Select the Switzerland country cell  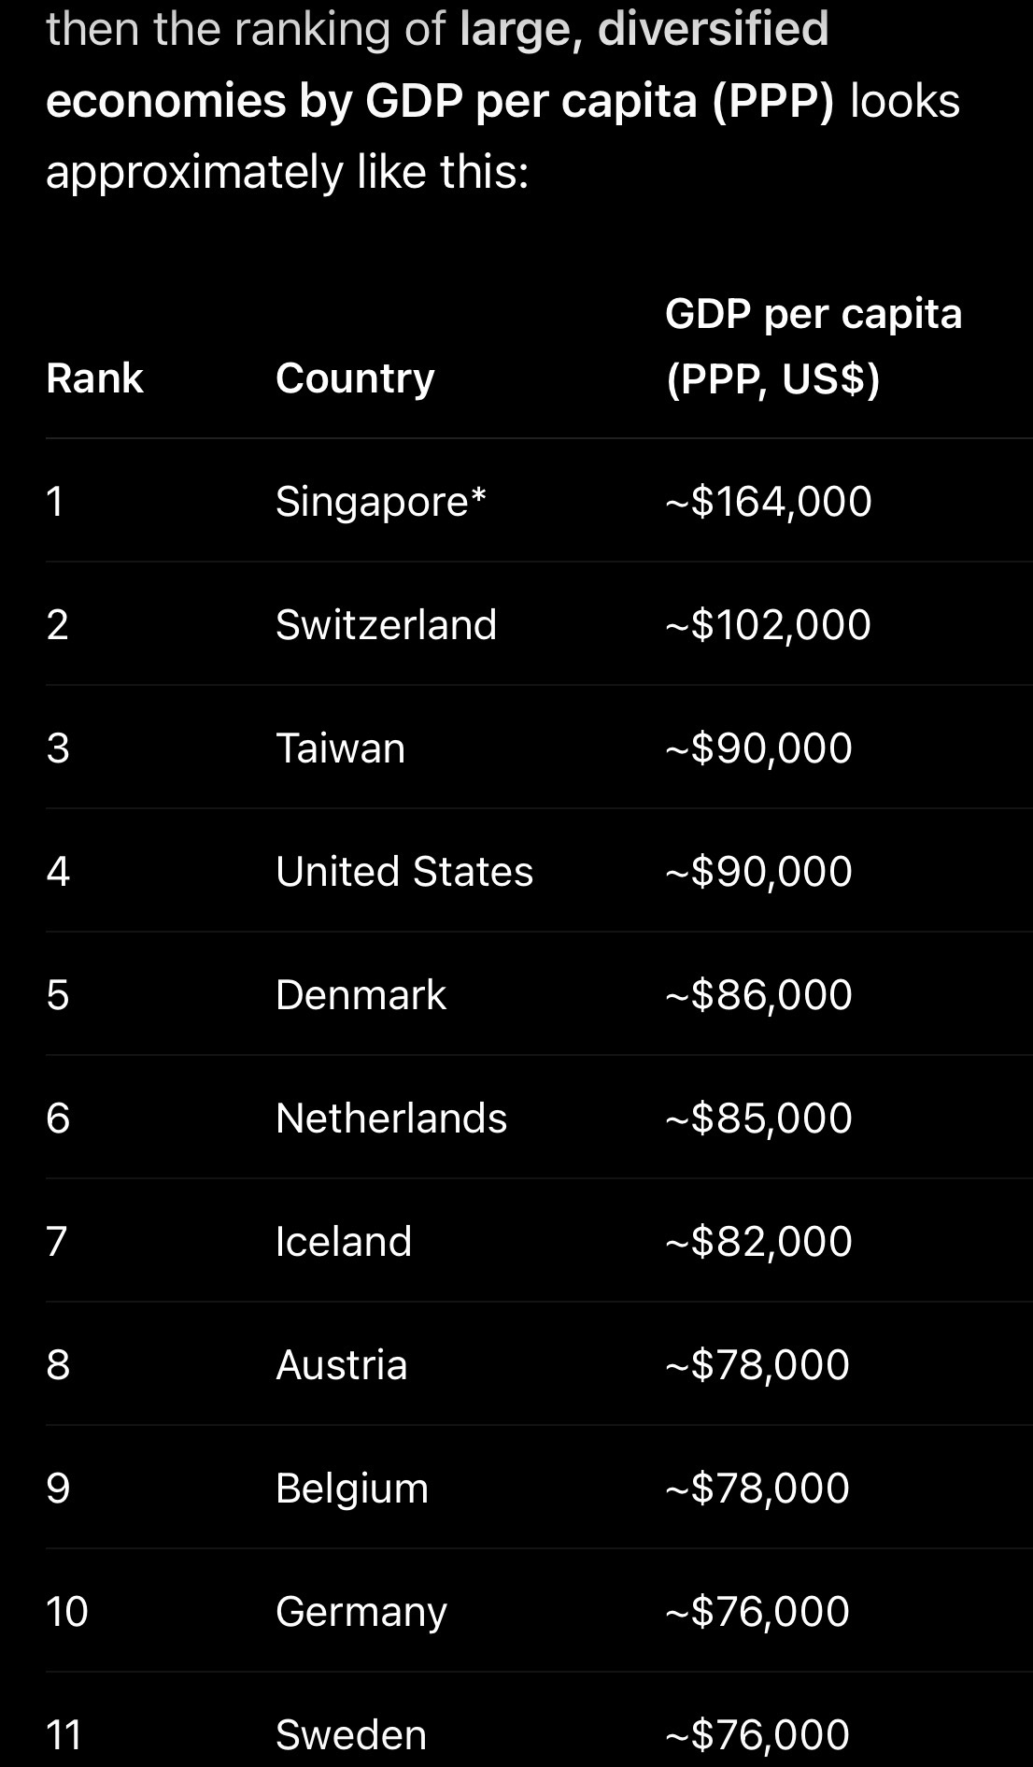(x=386, y=624)
